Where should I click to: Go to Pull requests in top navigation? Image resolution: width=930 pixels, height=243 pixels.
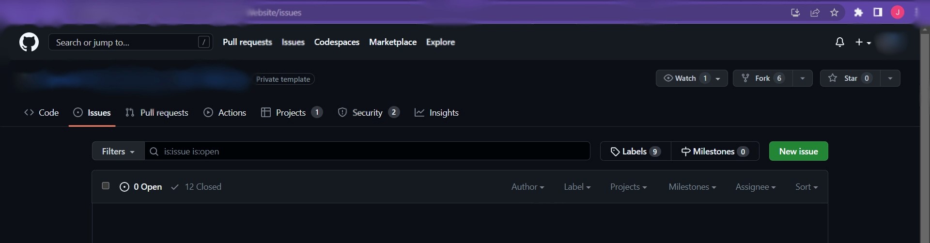[x=248, y=42]
